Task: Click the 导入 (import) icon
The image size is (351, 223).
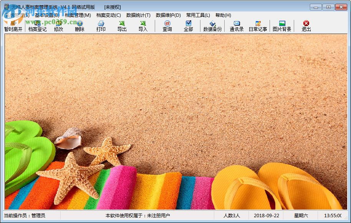Action: [142, 26]
